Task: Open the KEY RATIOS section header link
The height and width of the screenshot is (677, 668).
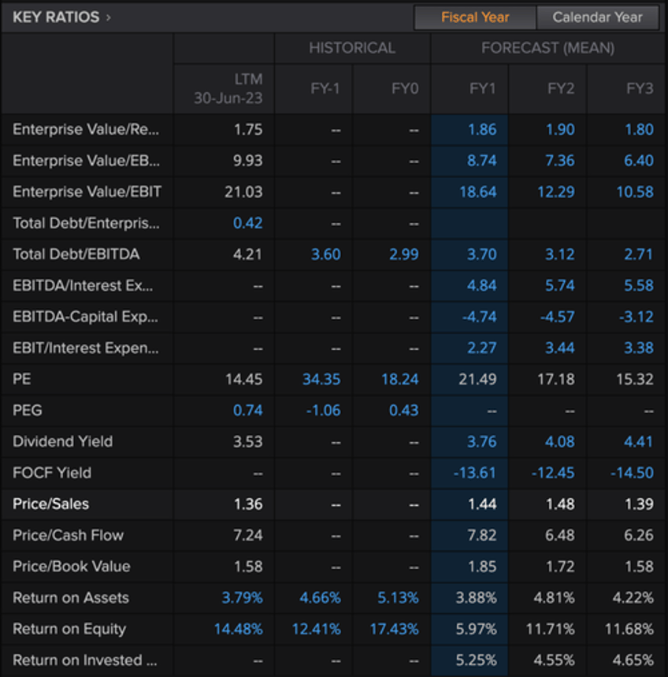Action: coord(56,17)
